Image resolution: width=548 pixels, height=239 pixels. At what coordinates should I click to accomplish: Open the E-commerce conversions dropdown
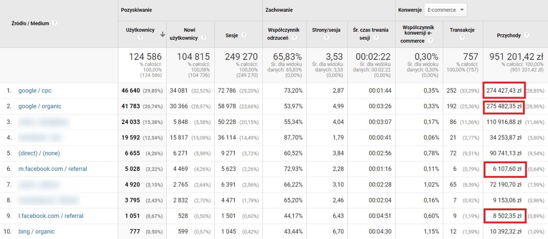click(445, 10)
